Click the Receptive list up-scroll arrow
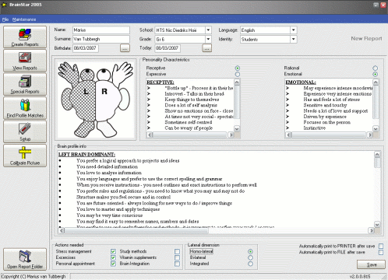 point(237,82)
